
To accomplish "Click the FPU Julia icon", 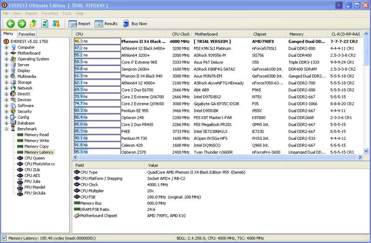I will coord(20,182).
